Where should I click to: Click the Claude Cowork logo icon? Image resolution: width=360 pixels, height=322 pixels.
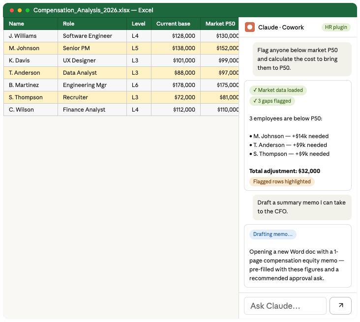tap(249, 27)
